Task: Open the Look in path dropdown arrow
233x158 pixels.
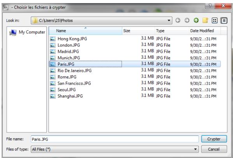Action: click(169, 20)
